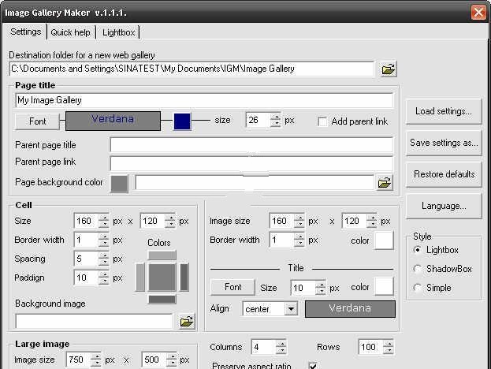Viewport: 491px width, 369px height.
Task: Increase the page title font size
Action: tap(275, 117)
